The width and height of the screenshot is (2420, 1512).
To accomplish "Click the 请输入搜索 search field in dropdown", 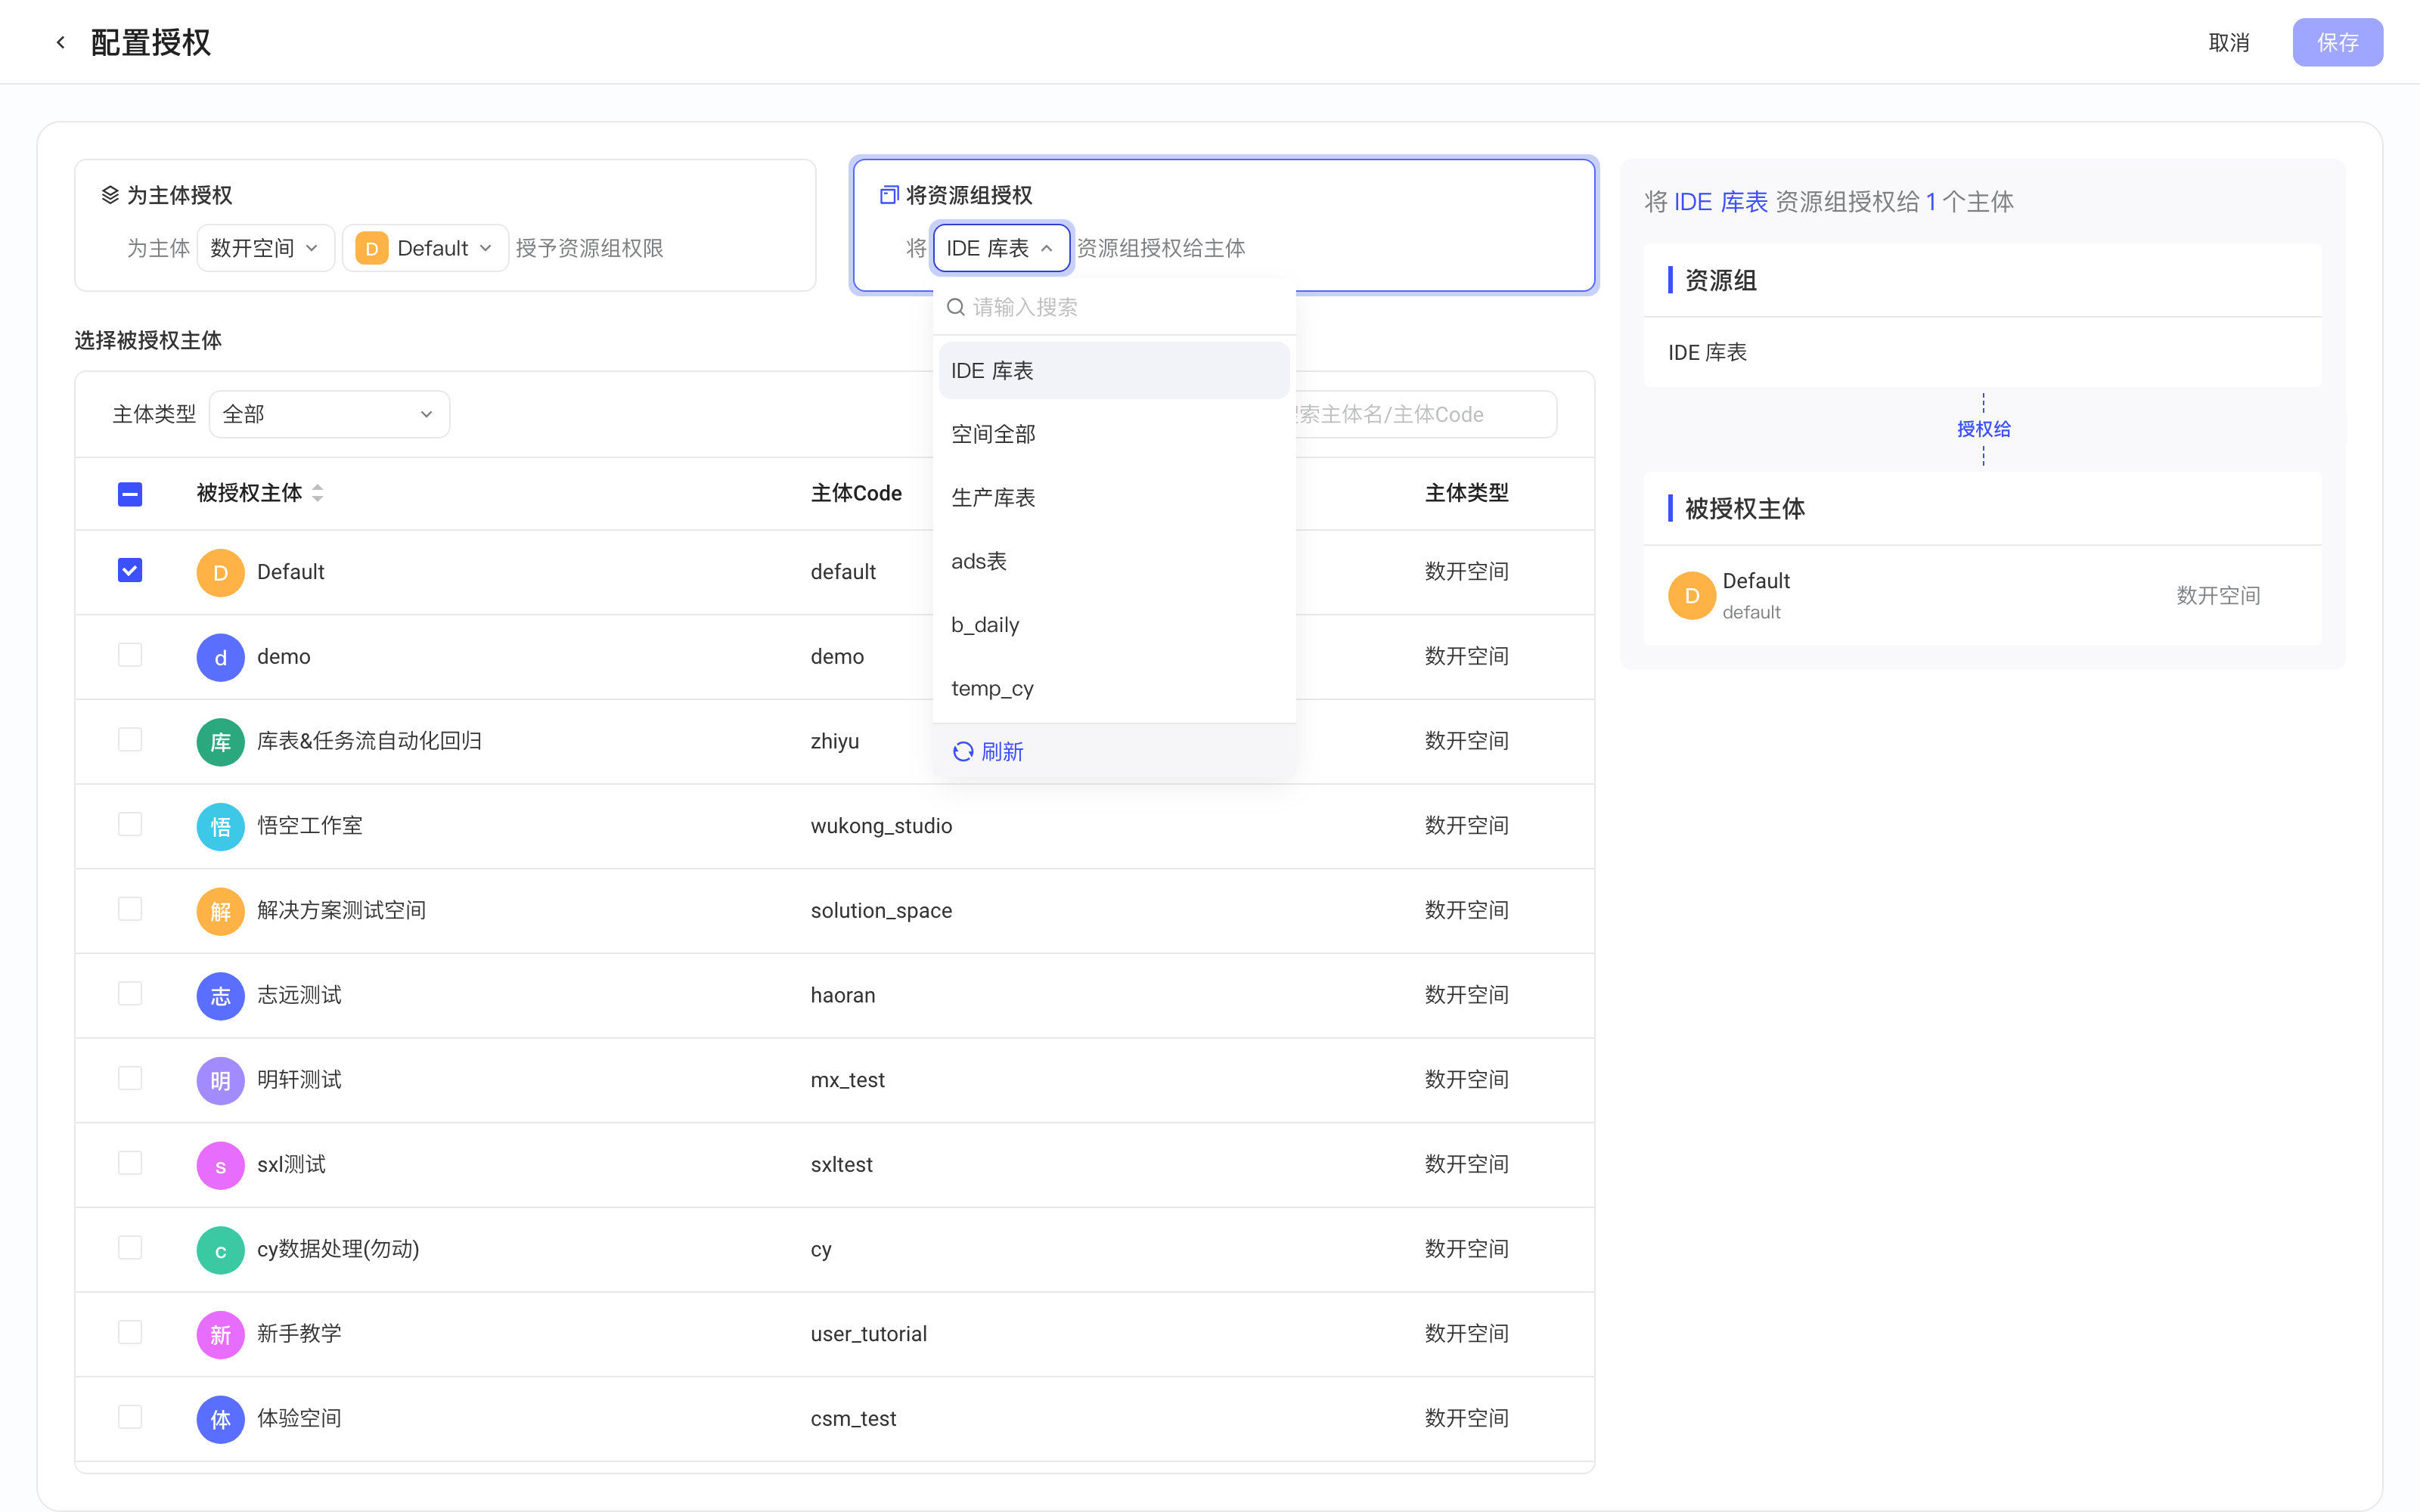I will coord(1114,307).
